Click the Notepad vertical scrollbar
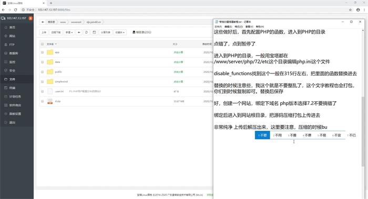This screenshot has height=199, width=368. pyautogui.click(x=363, y=131)
